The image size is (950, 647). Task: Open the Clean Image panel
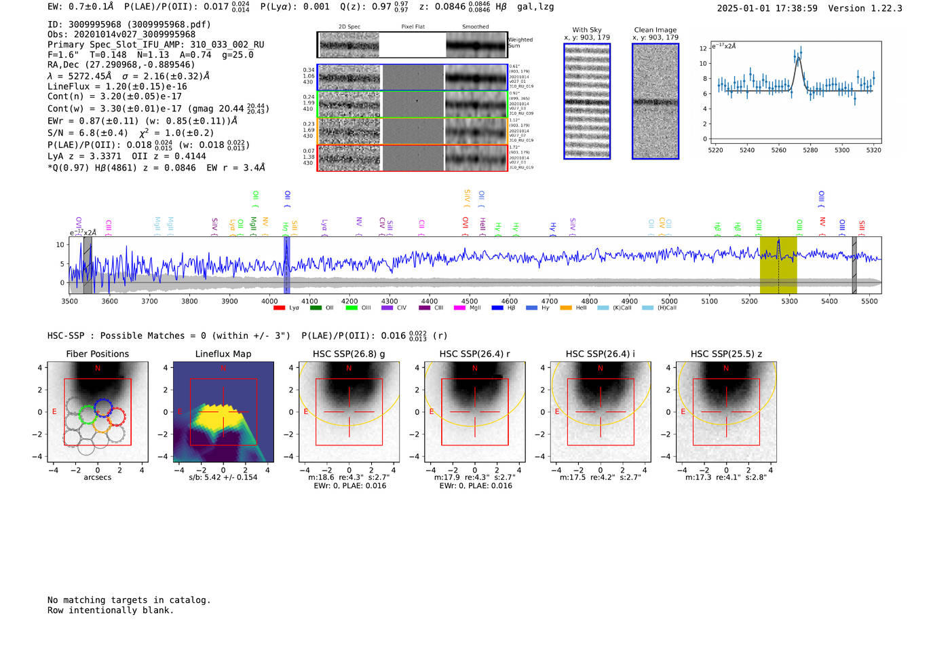pos(655,101)
